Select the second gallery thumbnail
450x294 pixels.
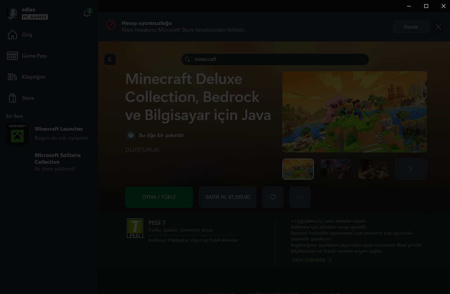(336, 169)
